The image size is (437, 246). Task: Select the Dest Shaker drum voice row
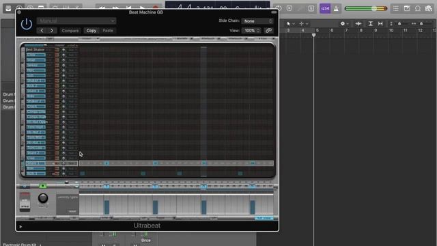click(36, 50)
